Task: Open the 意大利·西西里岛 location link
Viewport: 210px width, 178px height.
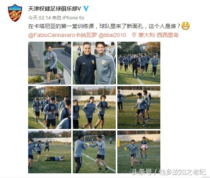Action: (x=158, y=35)
